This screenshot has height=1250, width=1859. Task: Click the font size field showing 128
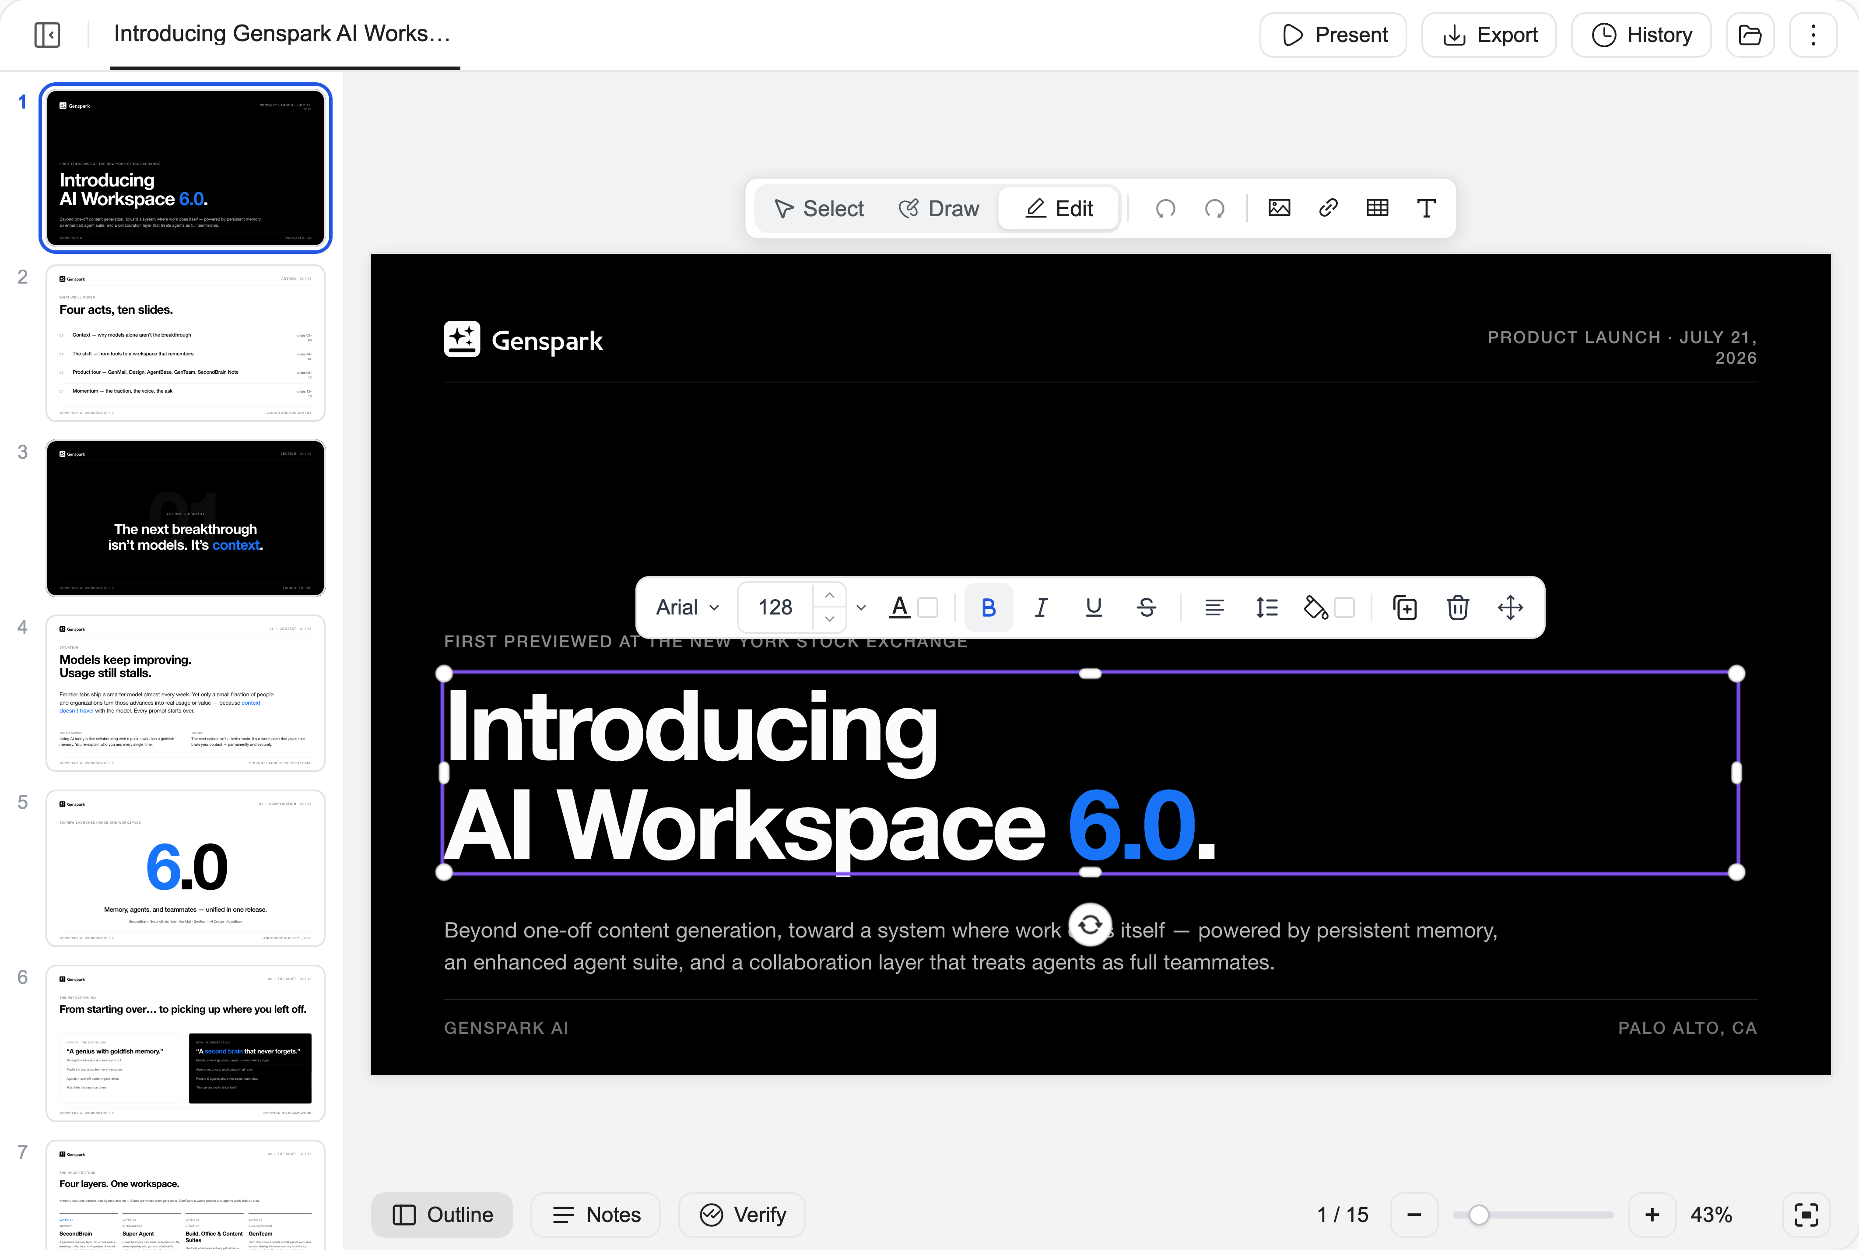[775, 607]
